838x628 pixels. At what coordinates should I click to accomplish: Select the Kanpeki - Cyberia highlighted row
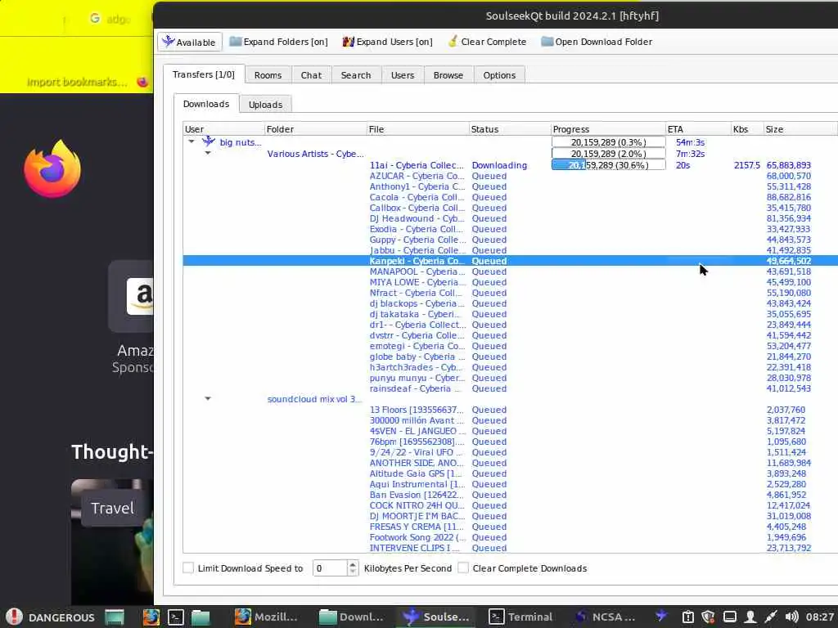[510, 261]
